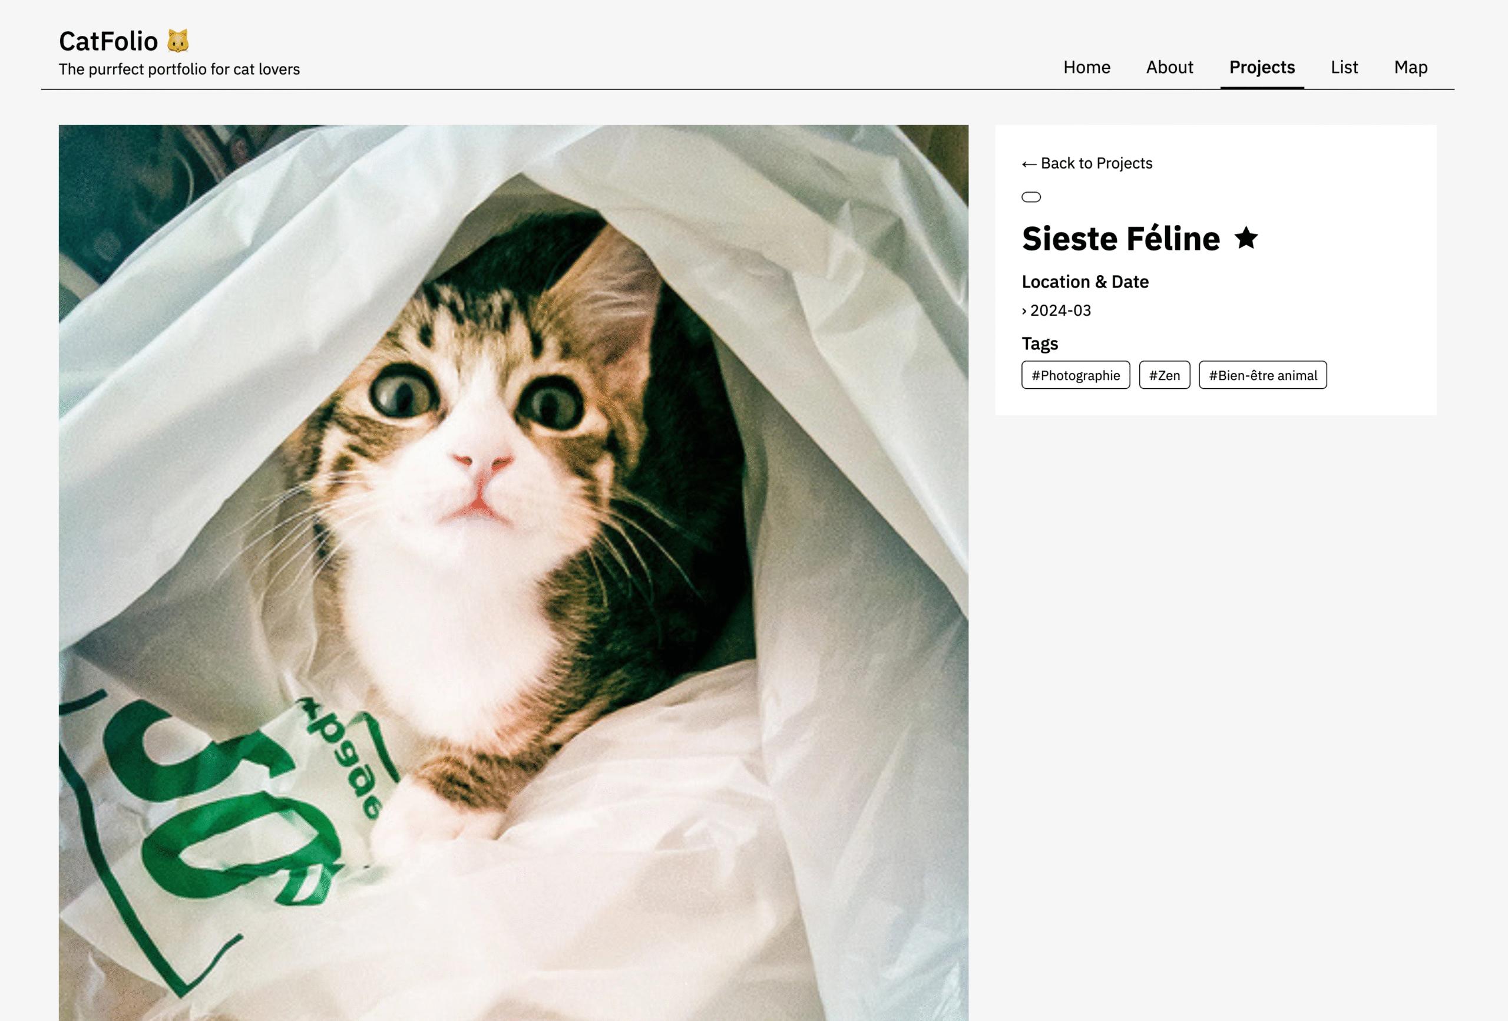Open the About page
Image resolution: width=1508 pixels, height=1021 pixels.
1169,67
